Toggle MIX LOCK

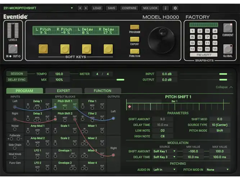pyautogui.click(x=150, y=8)
